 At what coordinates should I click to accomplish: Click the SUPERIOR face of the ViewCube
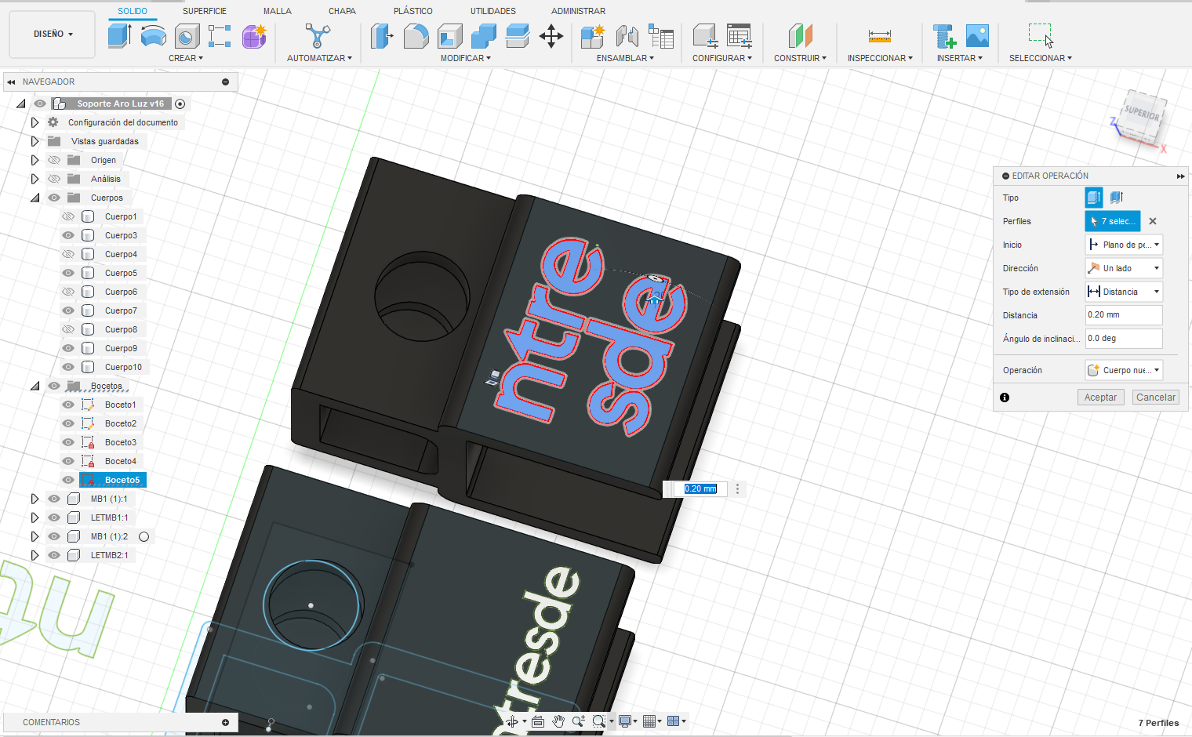click(x=1142, y=114)
